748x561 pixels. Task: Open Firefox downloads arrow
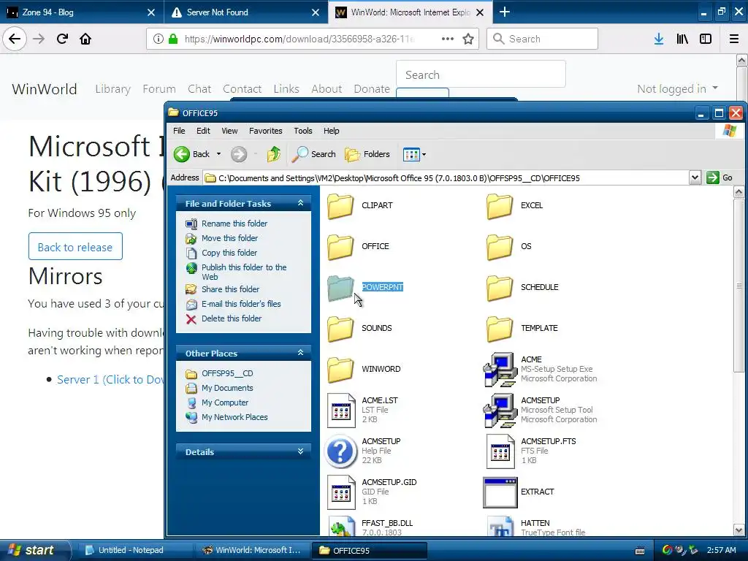[659, 39]
